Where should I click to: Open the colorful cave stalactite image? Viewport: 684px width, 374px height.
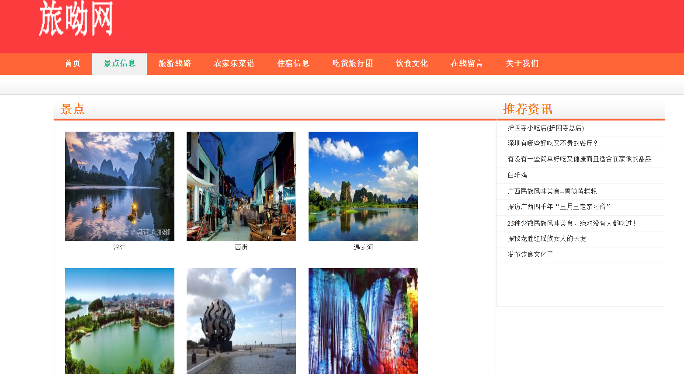[363, 321]
